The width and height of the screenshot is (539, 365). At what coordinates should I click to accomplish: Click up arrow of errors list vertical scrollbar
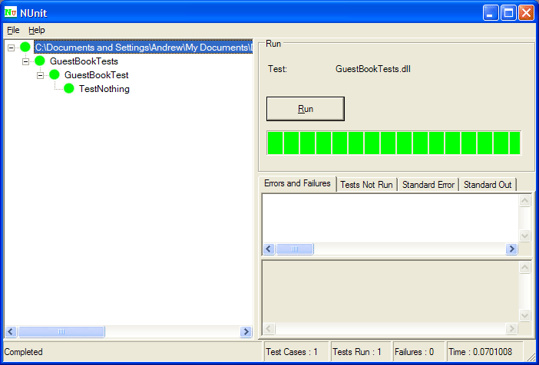[x=524, y=201]
